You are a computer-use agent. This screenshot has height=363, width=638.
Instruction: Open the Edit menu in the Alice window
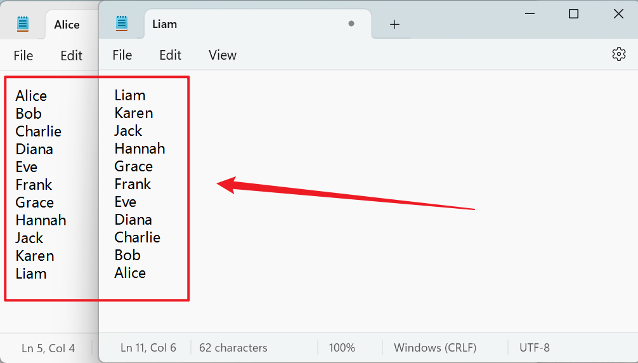(71, 56)
